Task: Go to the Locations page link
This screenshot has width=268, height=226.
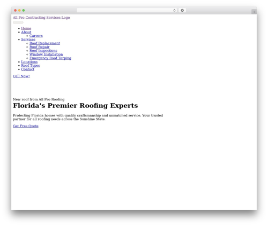Action: pos(29,62)
